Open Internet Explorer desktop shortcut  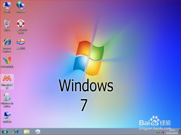coord(7,45)
